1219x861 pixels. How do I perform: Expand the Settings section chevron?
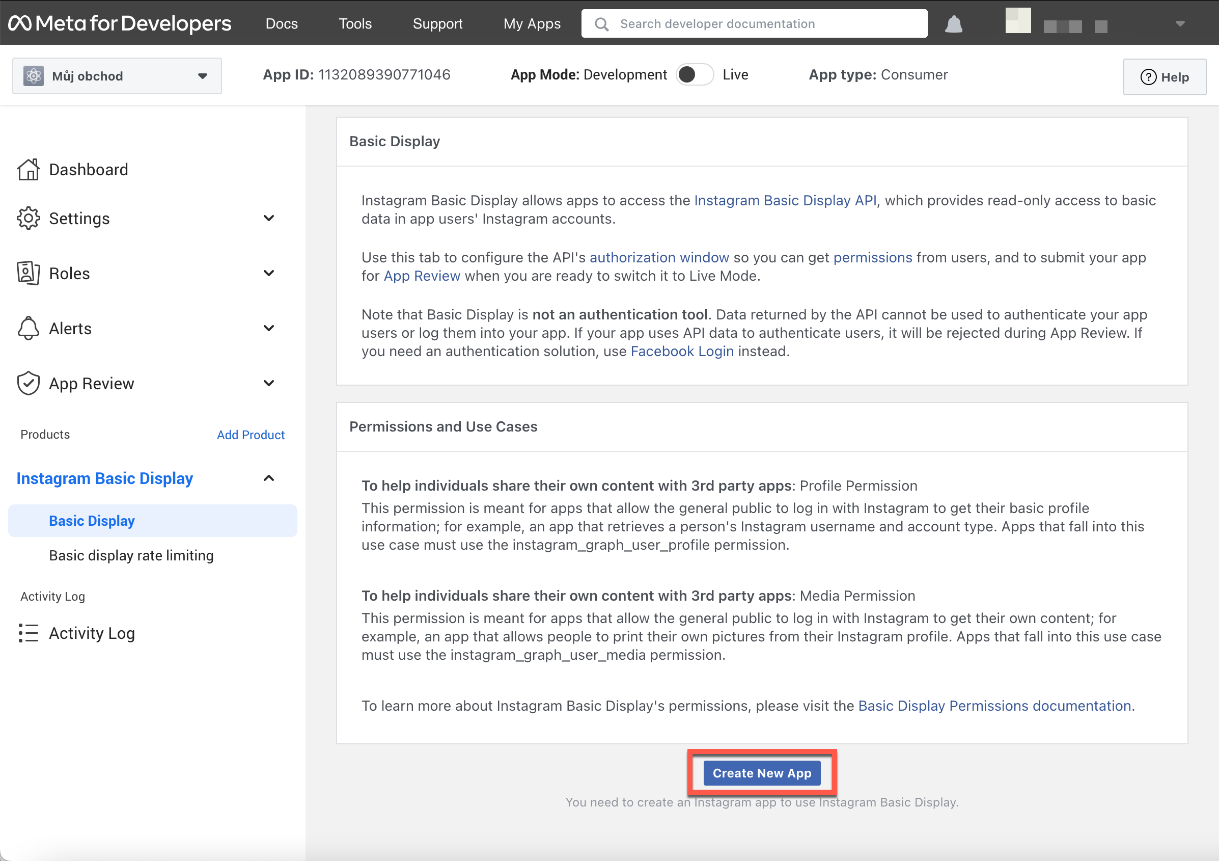pyautogui.click(x=269, y=218)
